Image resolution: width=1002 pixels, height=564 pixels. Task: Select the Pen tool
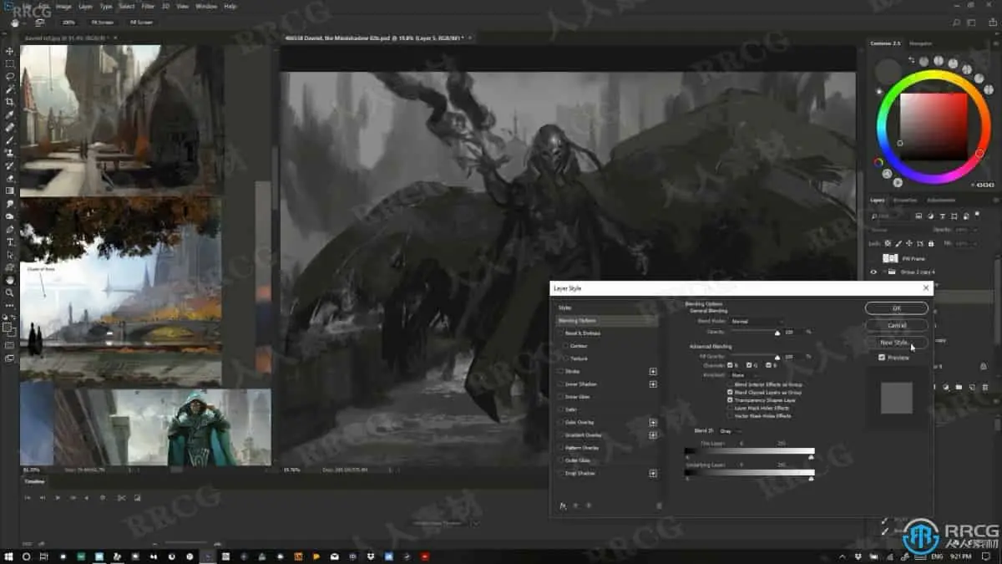click(10, 229)
